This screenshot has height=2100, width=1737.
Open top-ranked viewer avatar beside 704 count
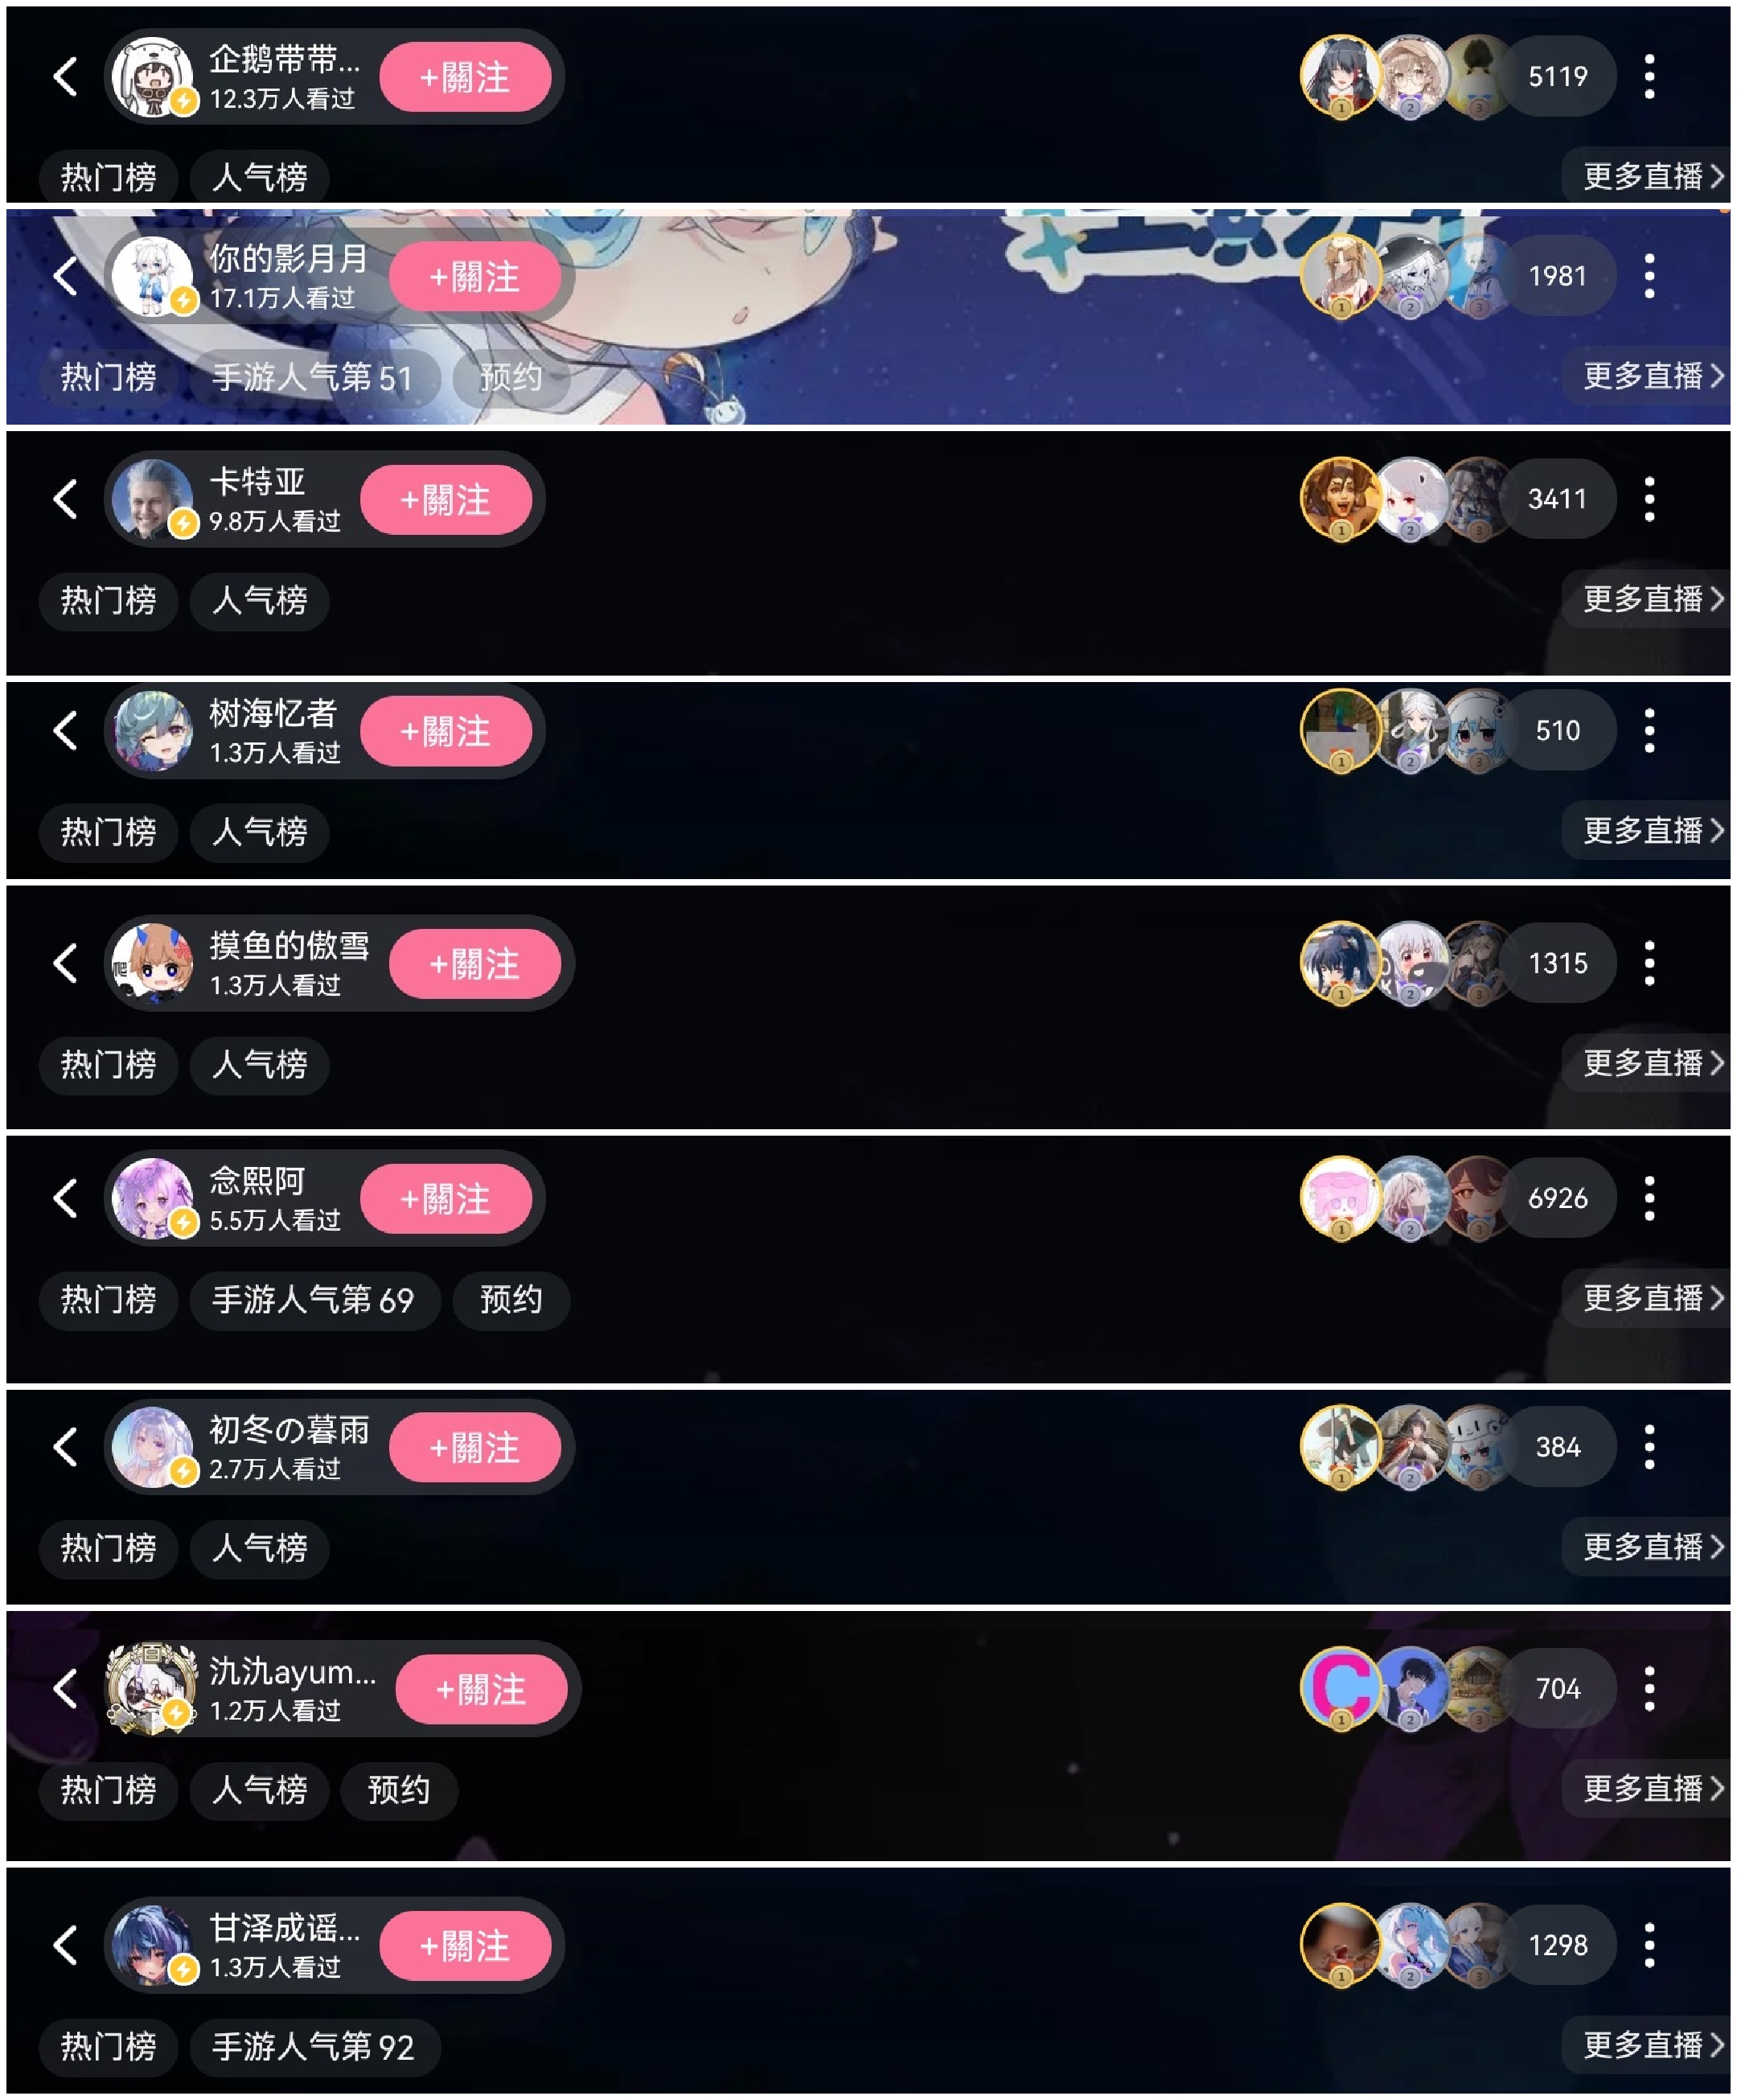click(1340, 1688)
